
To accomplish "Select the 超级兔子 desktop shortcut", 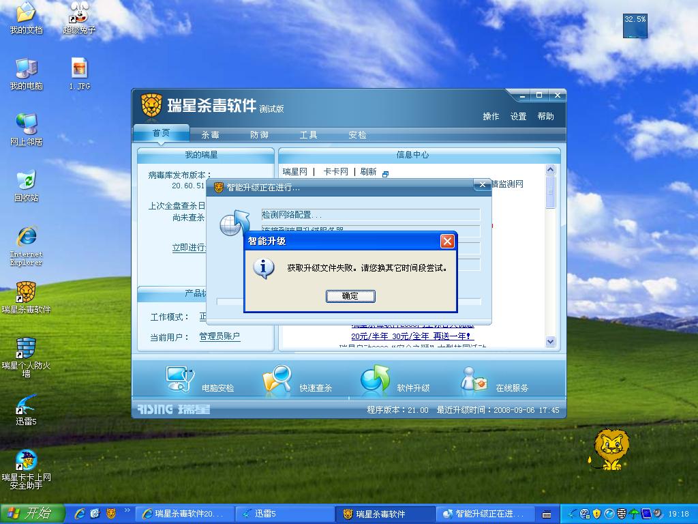I will click(x=79, y=18).
